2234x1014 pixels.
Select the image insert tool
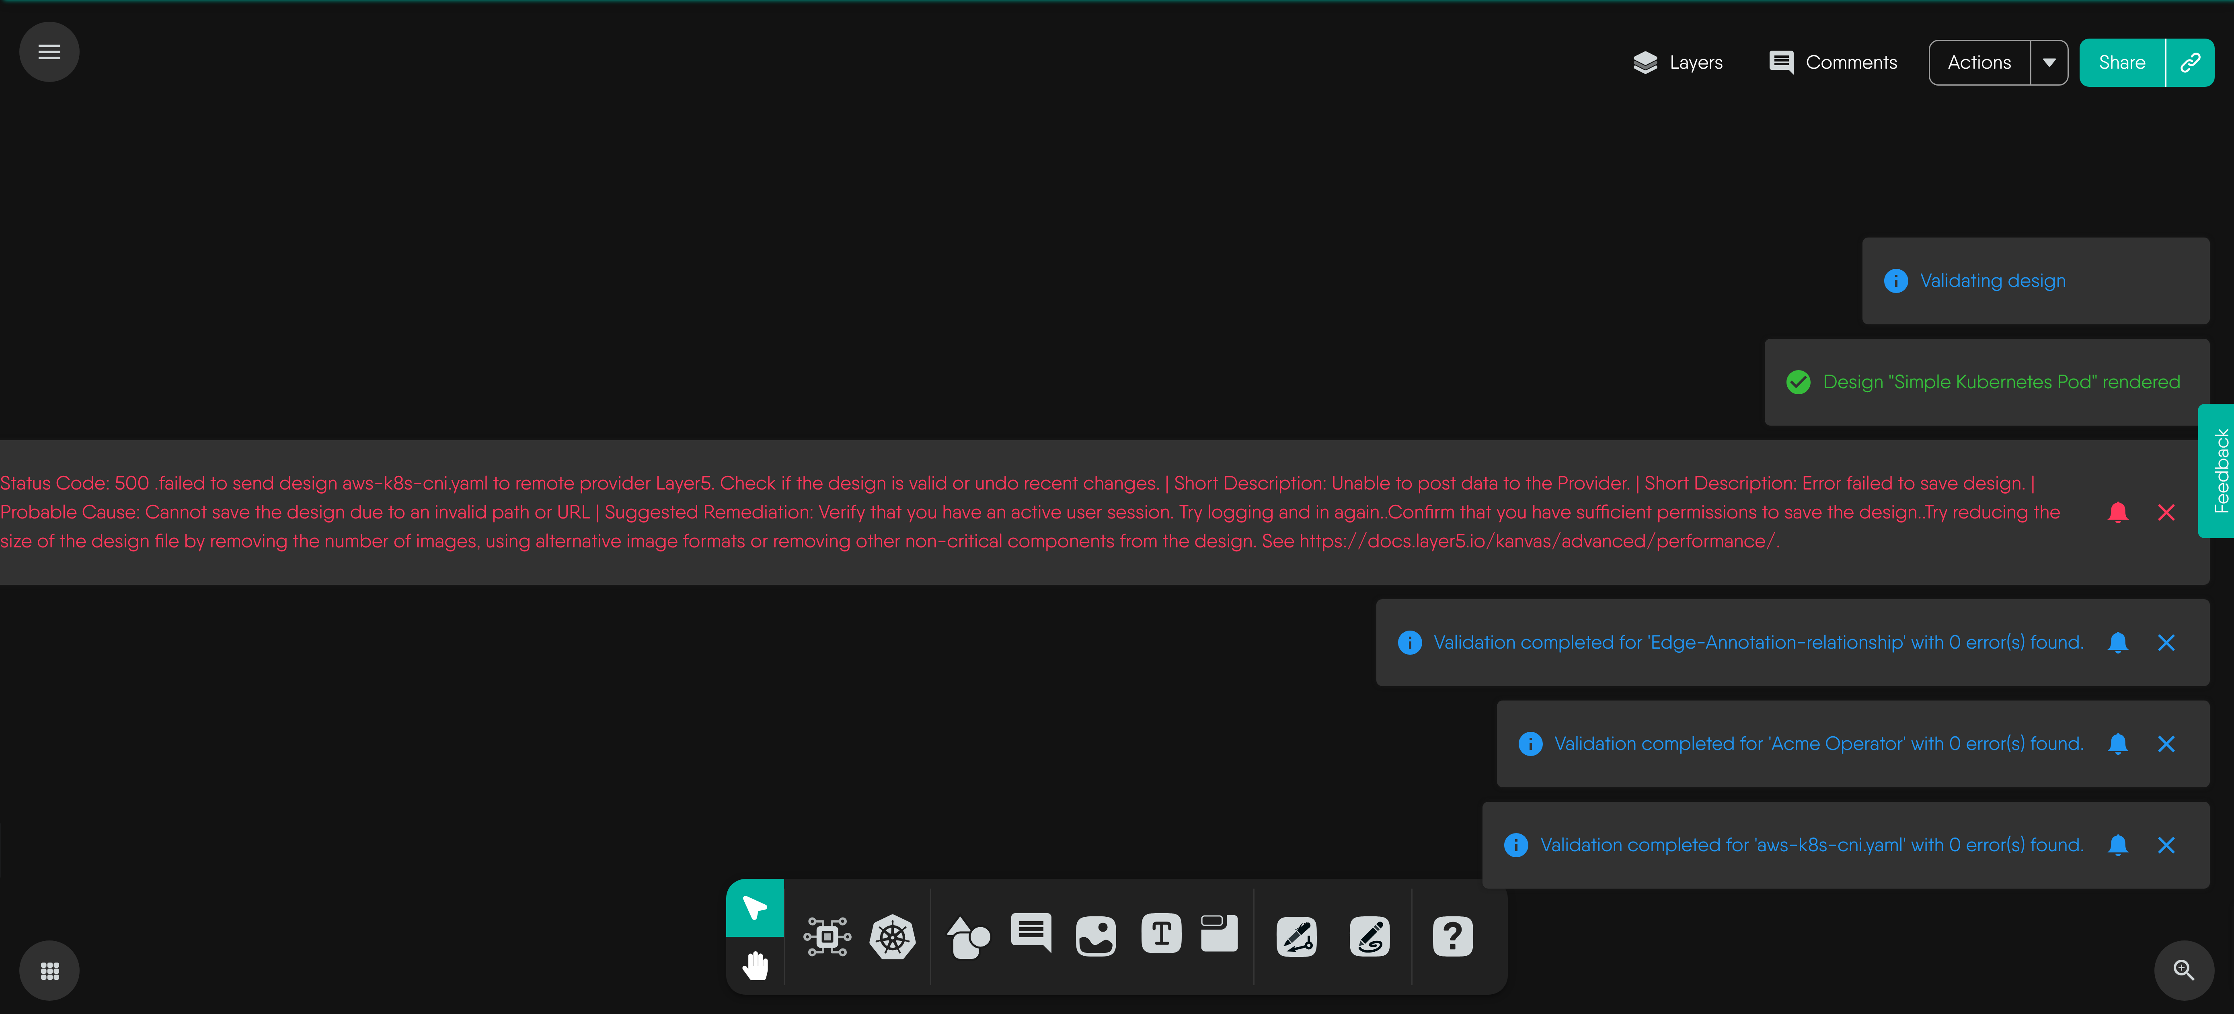[1095, 937]
